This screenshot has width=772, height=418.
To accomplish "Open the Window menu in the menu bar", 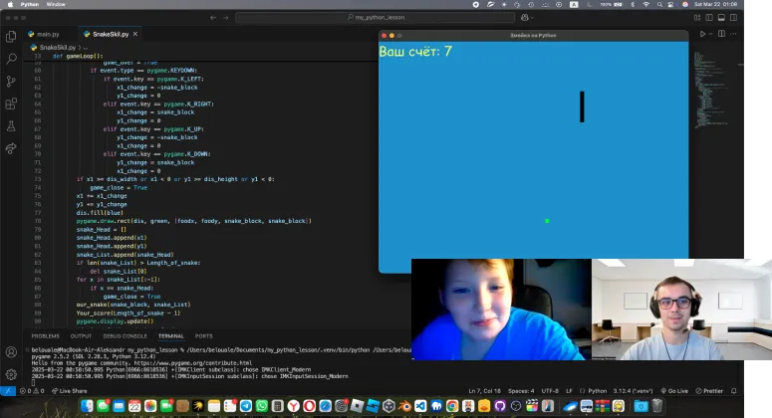I will point(56,4).
